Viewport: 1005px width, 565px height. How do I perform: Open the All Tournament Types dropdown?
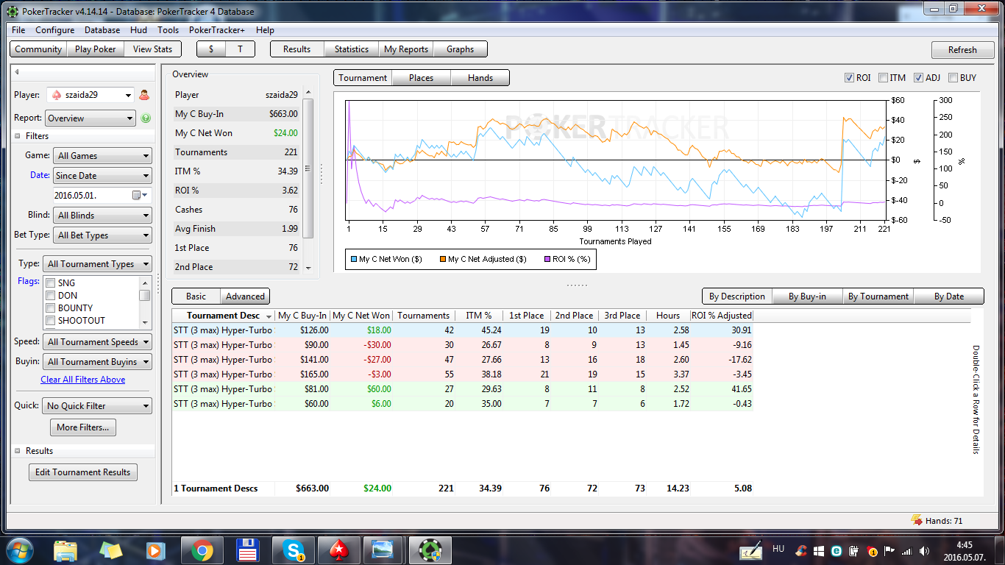97,264
